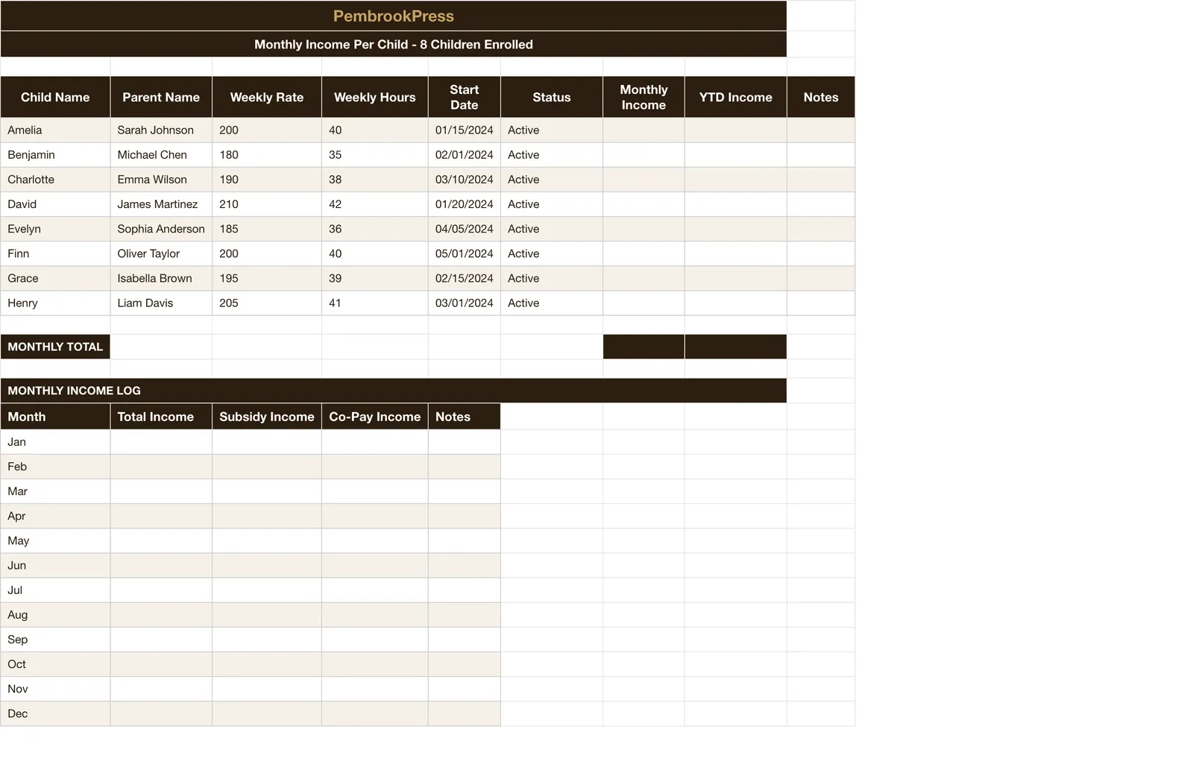Click Charlotte's empty Notes cell
This screenshot has width=1193, height=767.
(x=821, y=179)
